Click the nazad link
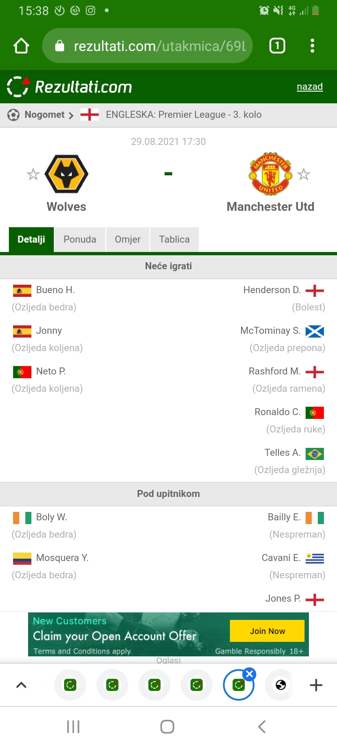Screen dimensions: 337x748 [310, 86]
